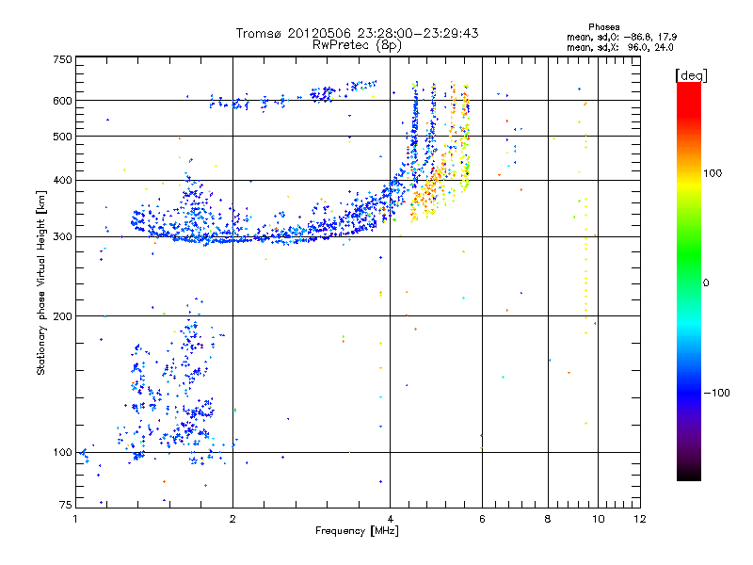Click the y-axis label "200"
The width and height of the screenshot is (753, 565).
click(x=62, y=316)
